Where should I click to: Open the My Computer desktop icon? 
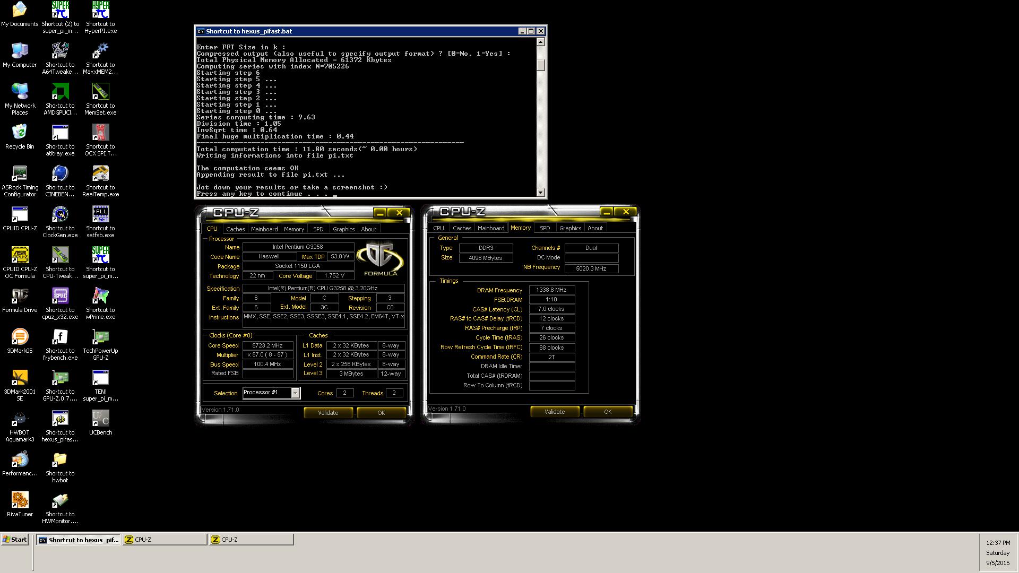point(20,55)
